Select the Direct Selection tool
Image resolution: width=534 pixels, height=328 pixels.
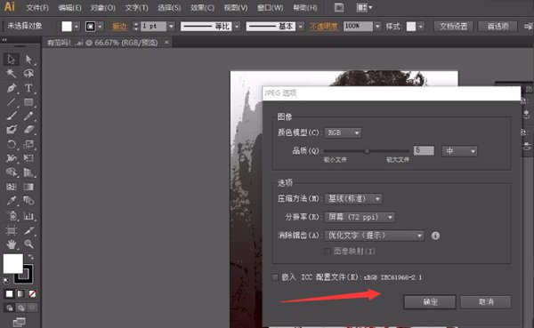pyautogui.click(x=28, y=60)
